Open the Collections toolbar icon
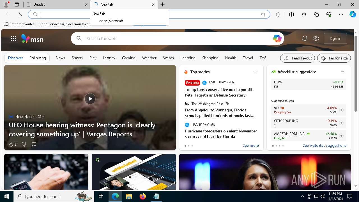The width and height of the screenshot is (359, 202). [x=316, y=14]
